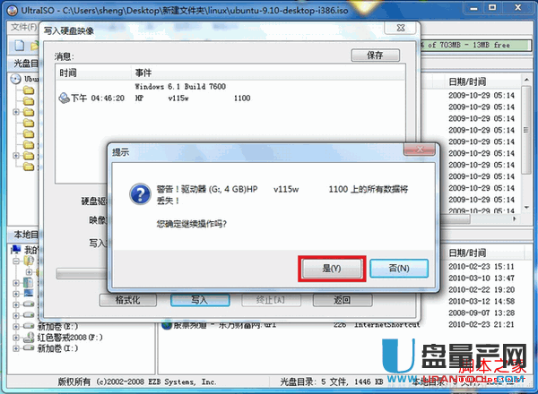The image size is (538, 394).
Task: Click the new blank document toolbar icon
Action: (19, 45)
